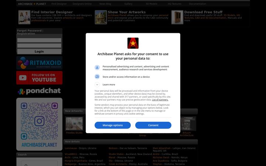
Task: Open the Freedes Studio artwork thumbnail
Action: (74, 124)
